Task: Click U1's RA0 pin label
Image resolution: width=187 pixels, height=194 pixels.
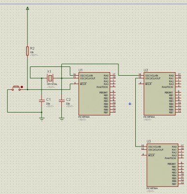Action: (106, 76)
